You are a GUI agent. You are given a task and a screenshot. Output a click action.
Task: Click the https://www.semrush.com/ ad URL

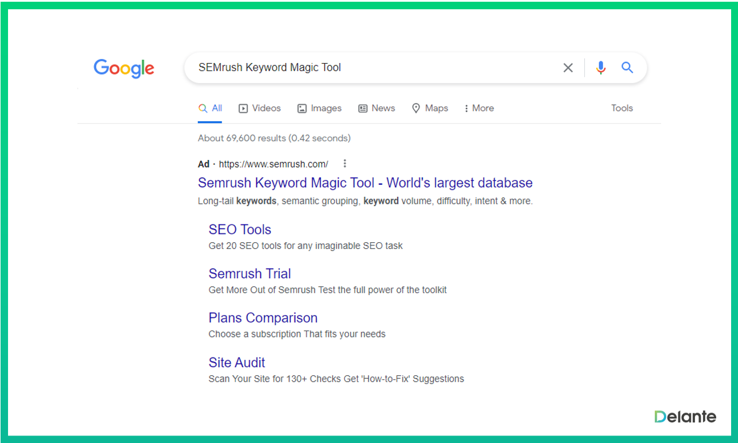[274, 164]
